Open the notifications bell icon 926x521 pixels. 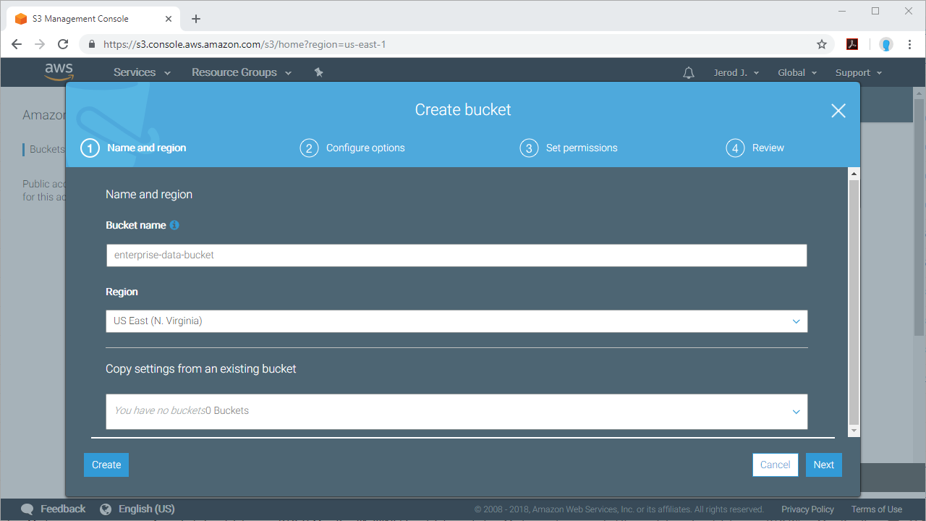689,72
